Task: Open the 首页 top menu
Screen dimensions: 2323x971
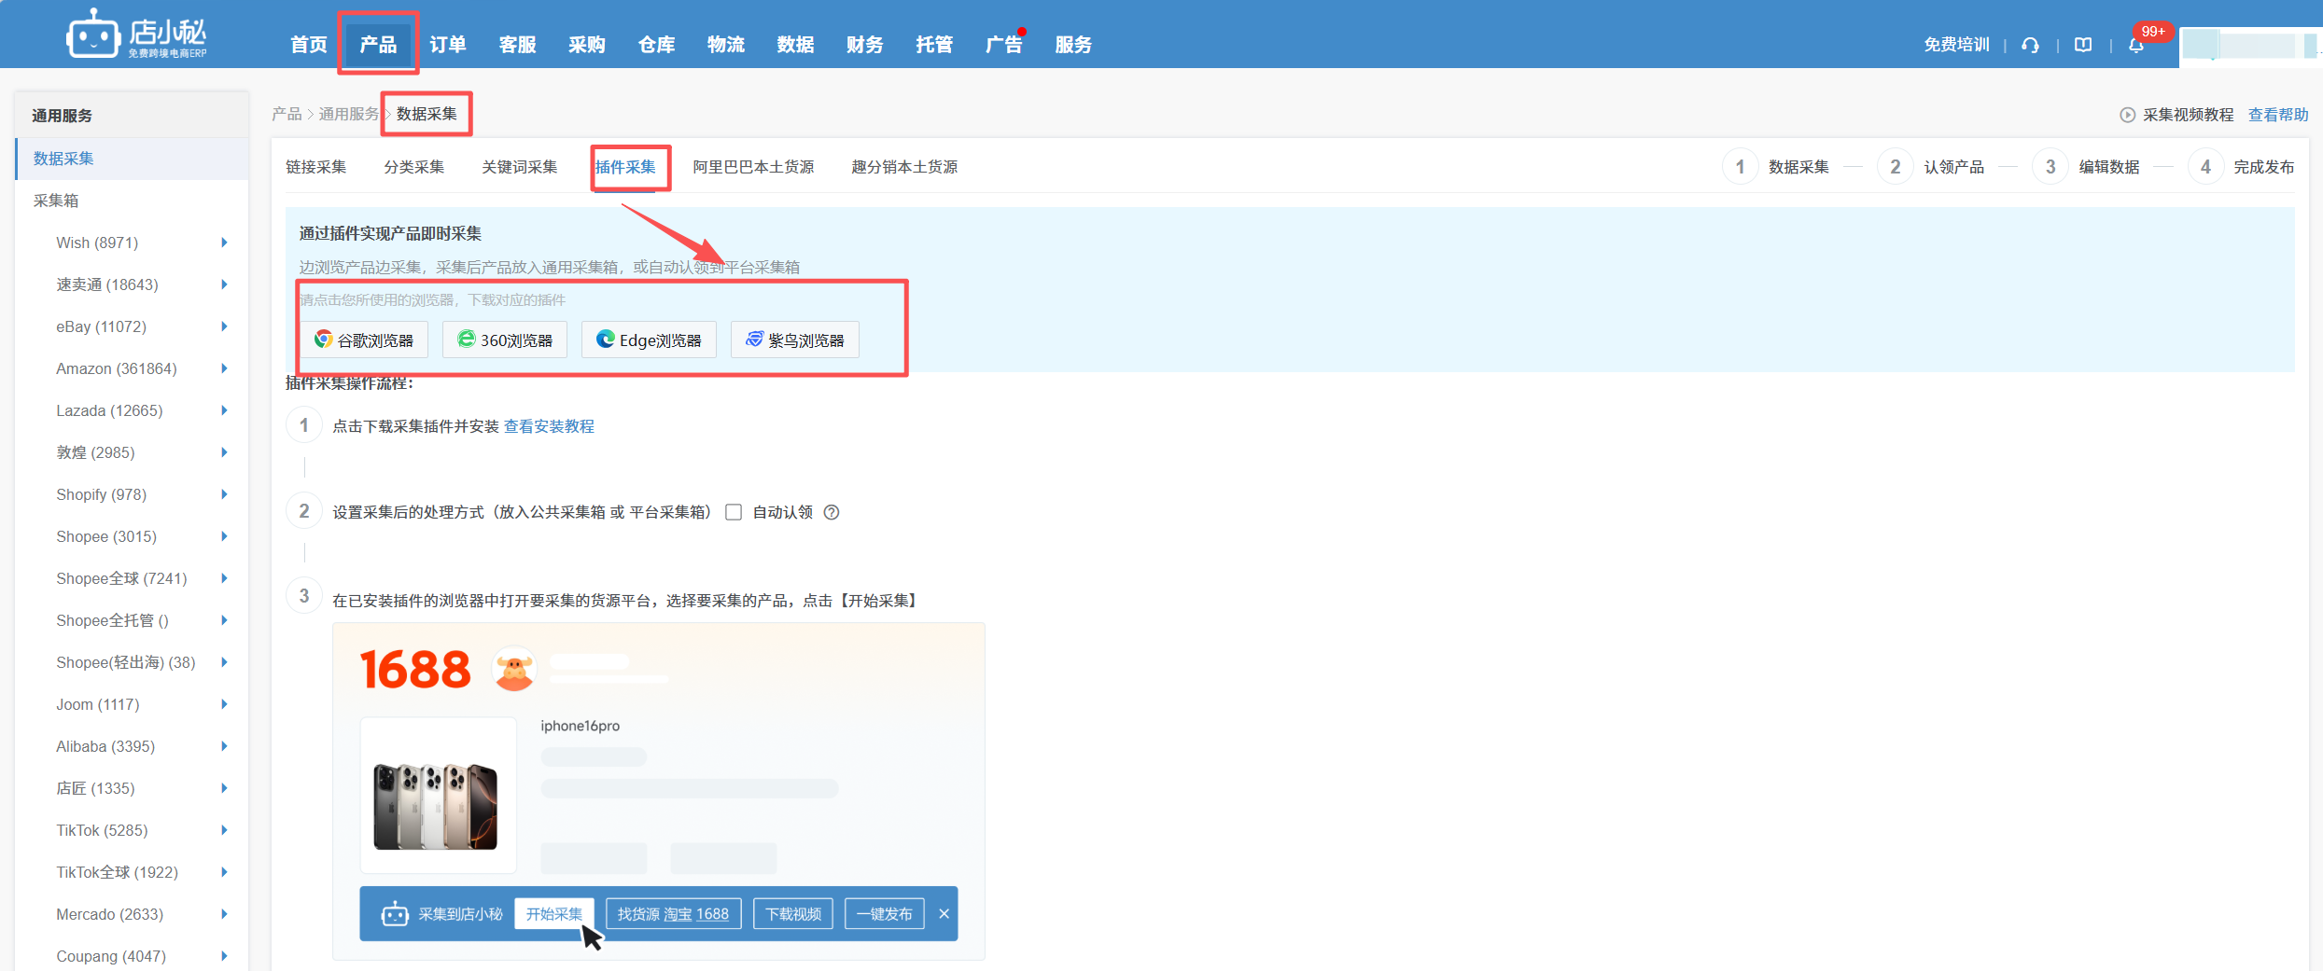Action: coord(309,45)
